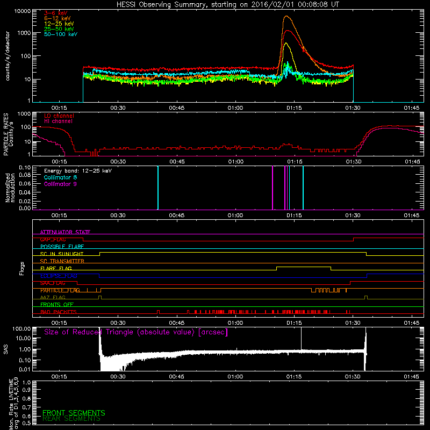Click the counts/s/detector axis label
This screenshot has height=430, width=430.
[x=8, y=56]
